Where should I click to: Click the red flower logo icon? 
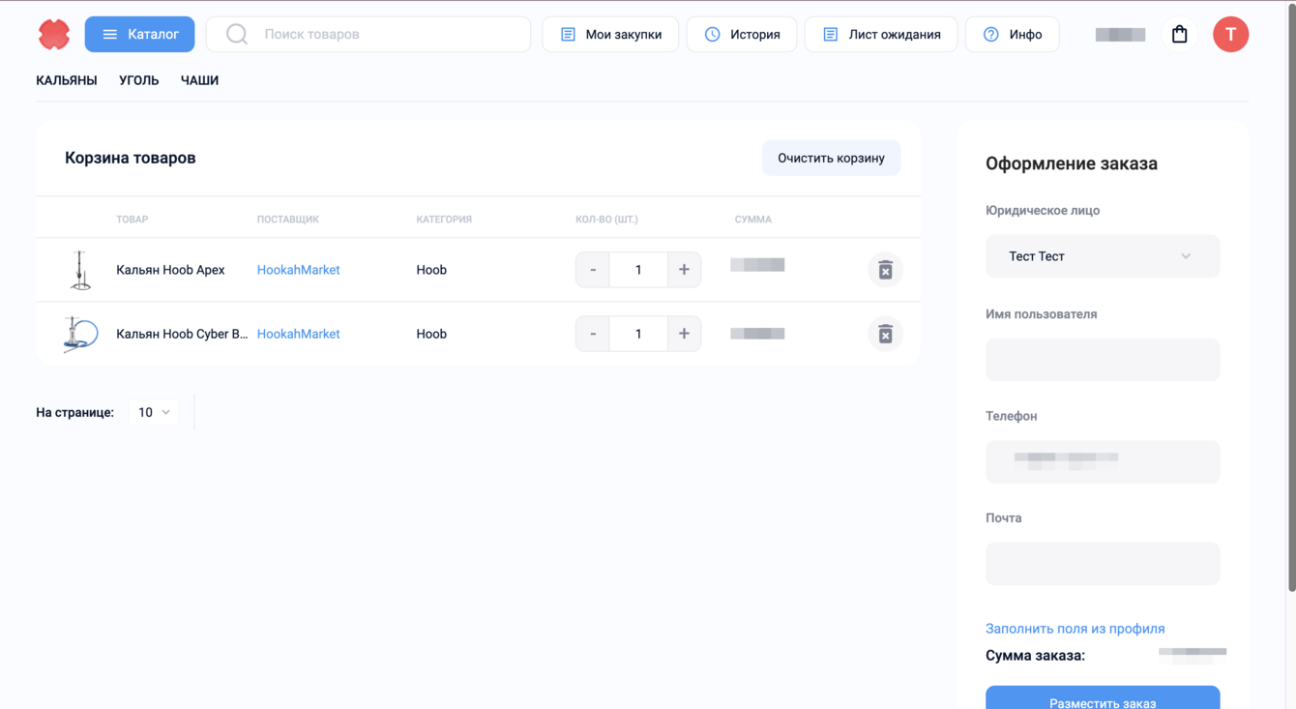pos(54,35)
